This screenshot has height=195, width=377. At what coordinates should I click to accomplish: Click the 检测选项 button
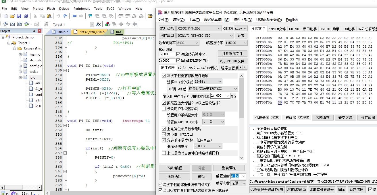[x=174, y=177]
